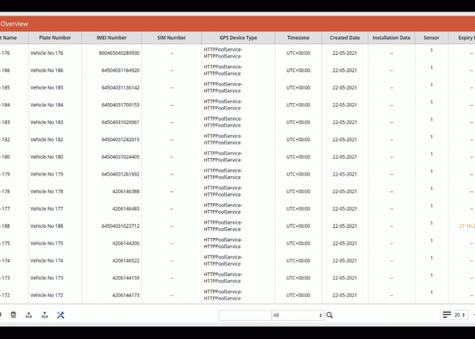Click the SIM Number column header
This screenshot has width=475, height=339.
[x=172, y=38]
